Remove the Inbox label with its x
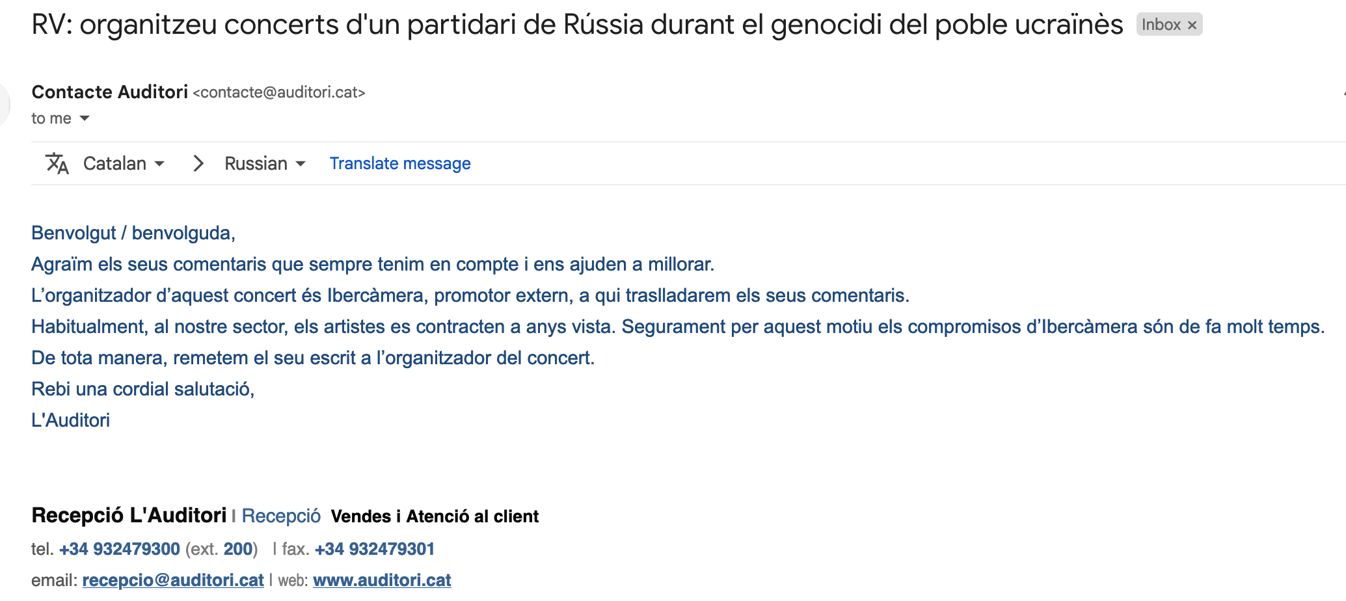This screenshot has width=1346, height=601. (1192, 25)
